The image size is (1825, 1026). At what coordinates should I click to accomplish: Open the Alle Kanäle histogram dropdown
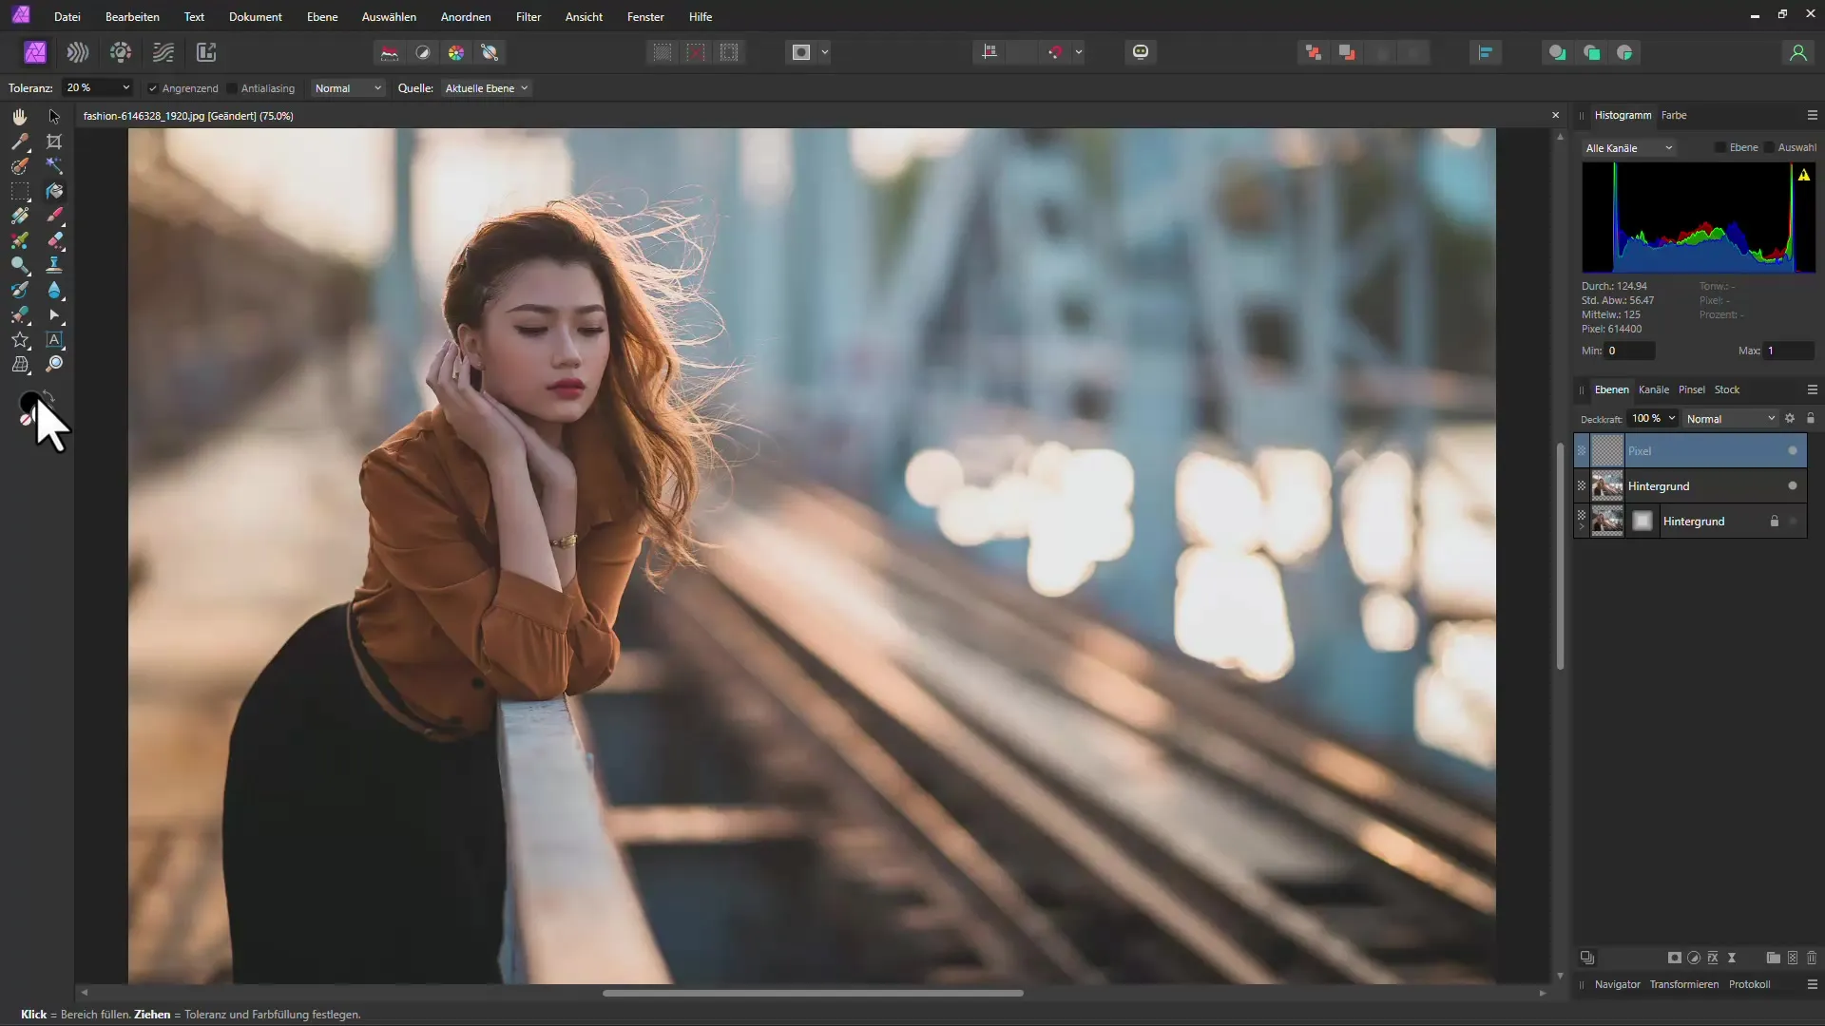[x=1628, y=148]
